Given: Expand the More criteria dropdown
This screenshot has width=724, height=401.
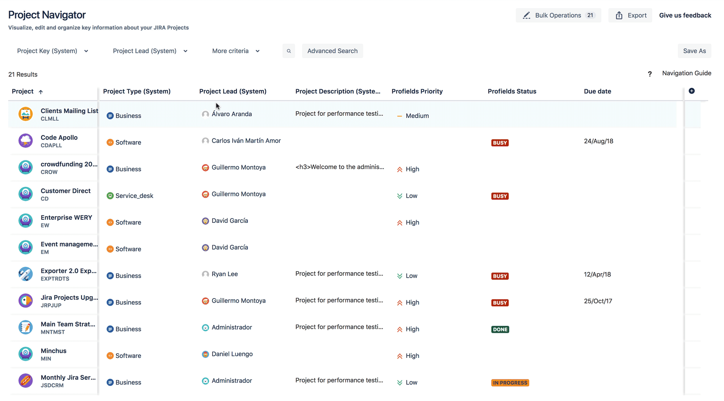Looking at the screenshot, I should [x=236, y=51].
